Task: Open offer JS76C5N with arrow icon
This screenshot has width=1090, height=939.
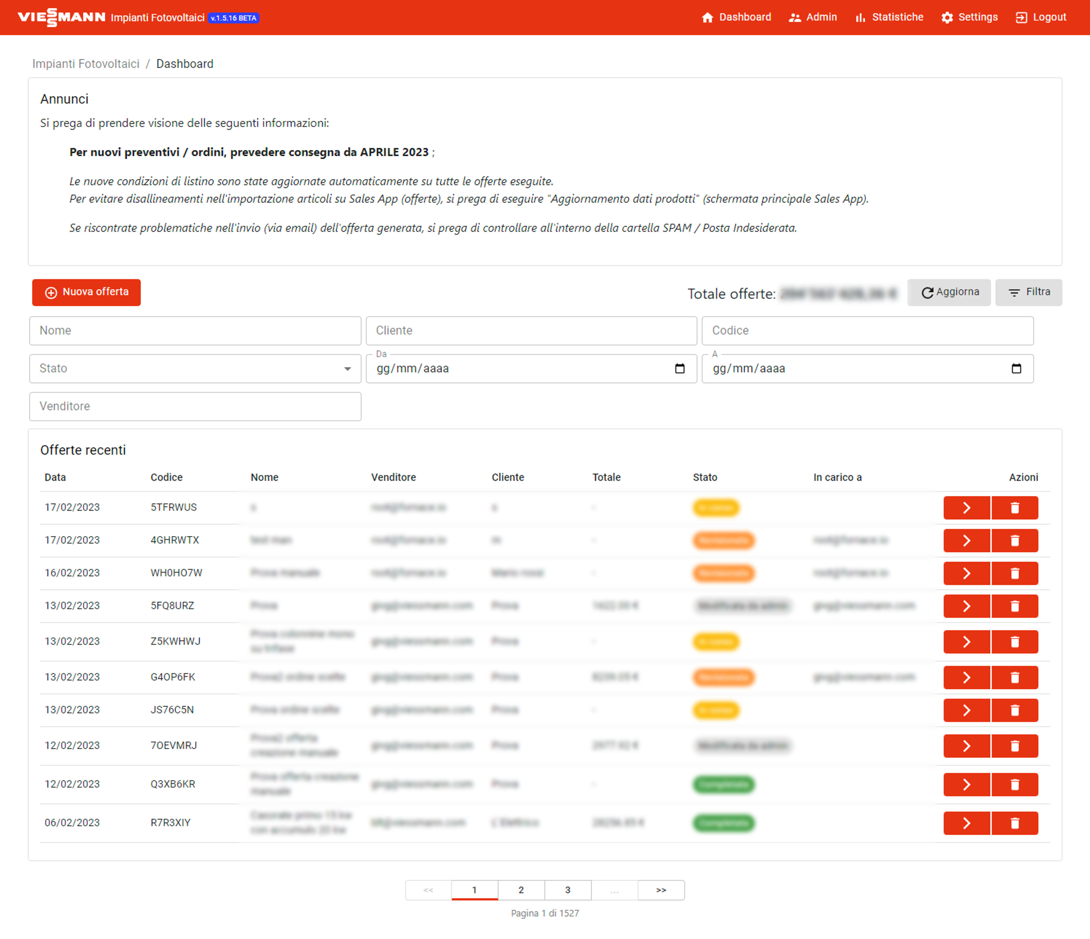Action: (966, 710)
